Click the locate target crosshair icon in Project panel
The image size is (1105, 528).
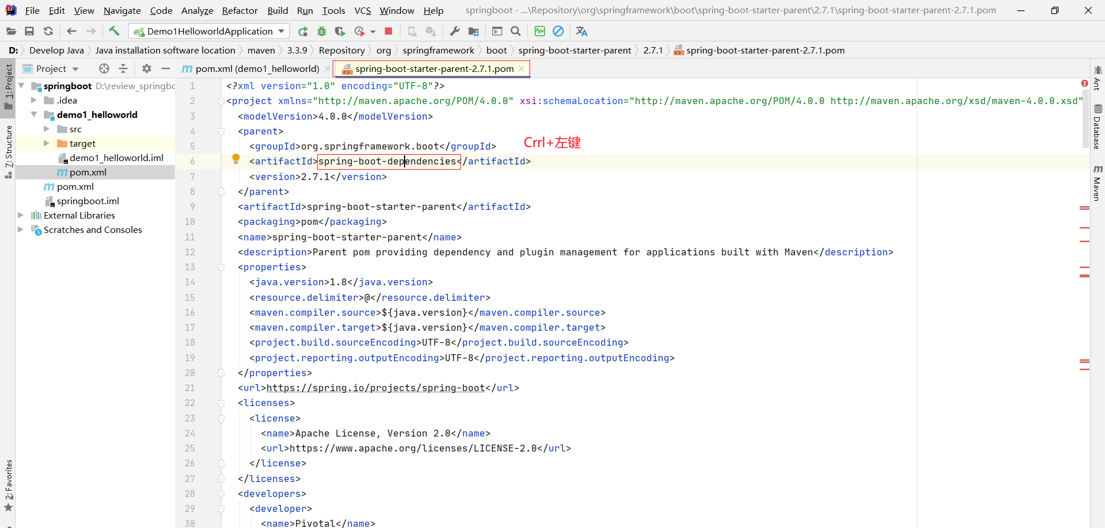coord(104,68)
